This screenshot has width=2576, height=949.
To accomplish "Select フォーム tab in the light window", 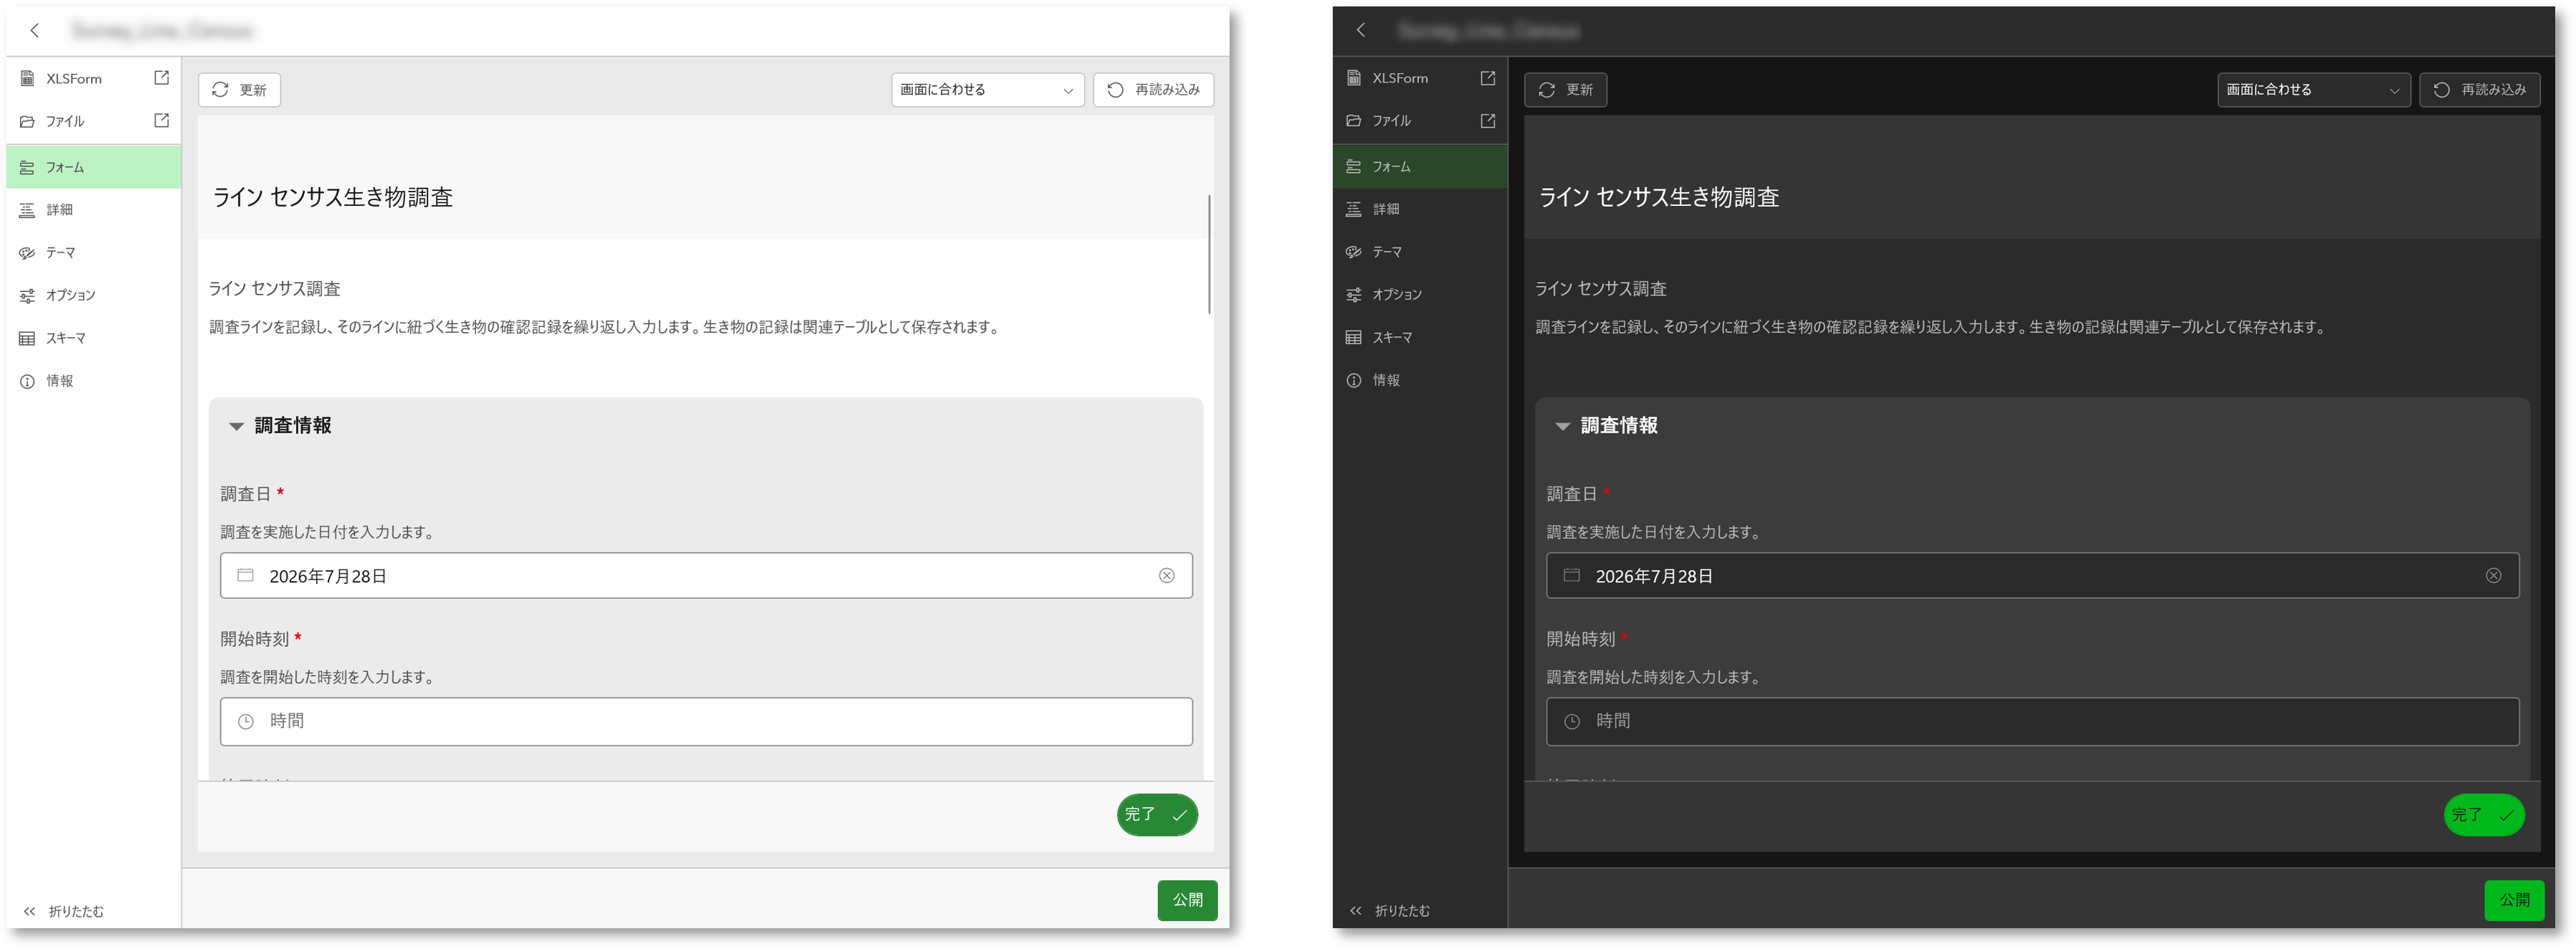I will point(93,167).
